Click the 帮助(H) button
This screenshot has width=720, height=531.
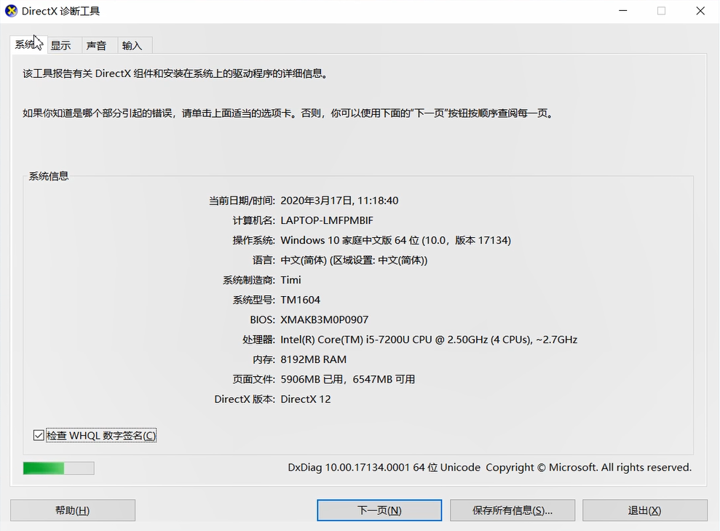72,509
